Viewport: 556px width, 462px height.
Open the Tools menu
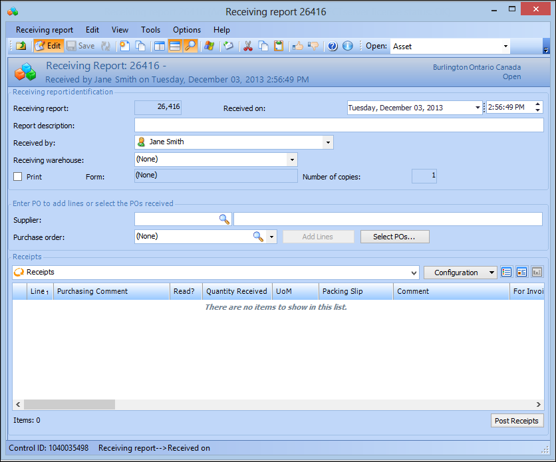(x=150, y=30)
